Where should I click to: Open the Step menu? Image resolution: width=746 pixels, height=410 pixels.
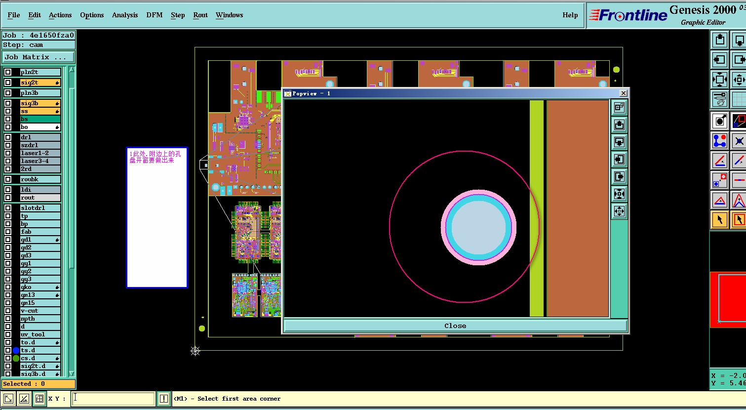[178, 15]
